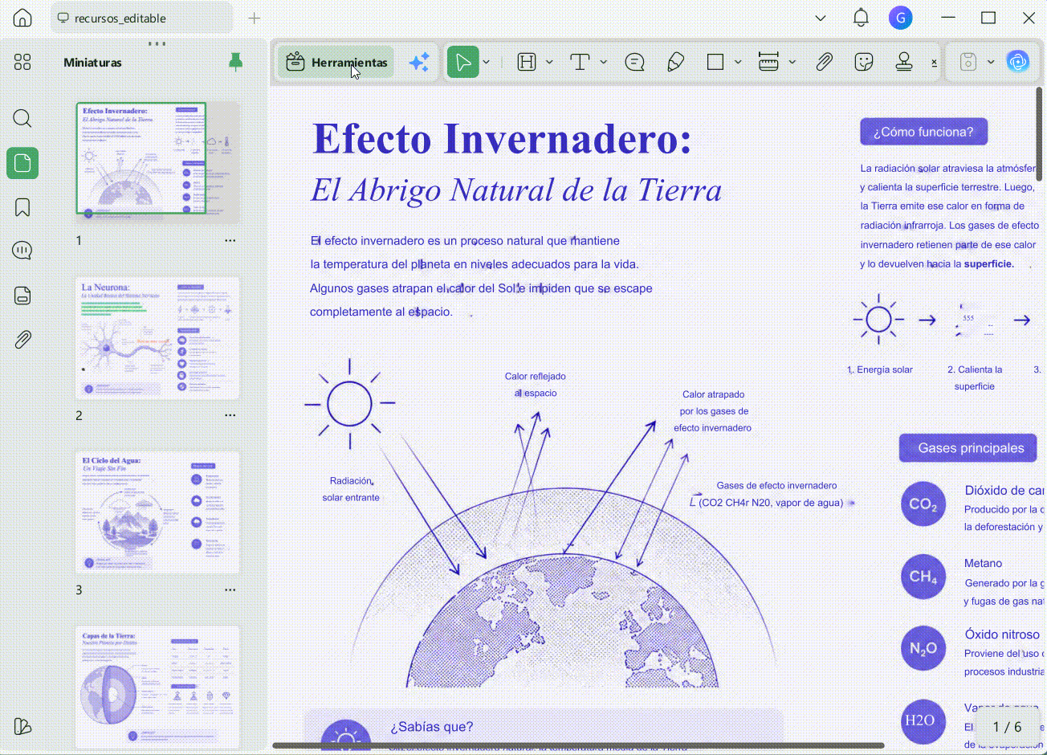Click the Radiación solar entrante label
Image resolution: width=1047 pixels, height=755 pixels.
[x=351, y=489]
